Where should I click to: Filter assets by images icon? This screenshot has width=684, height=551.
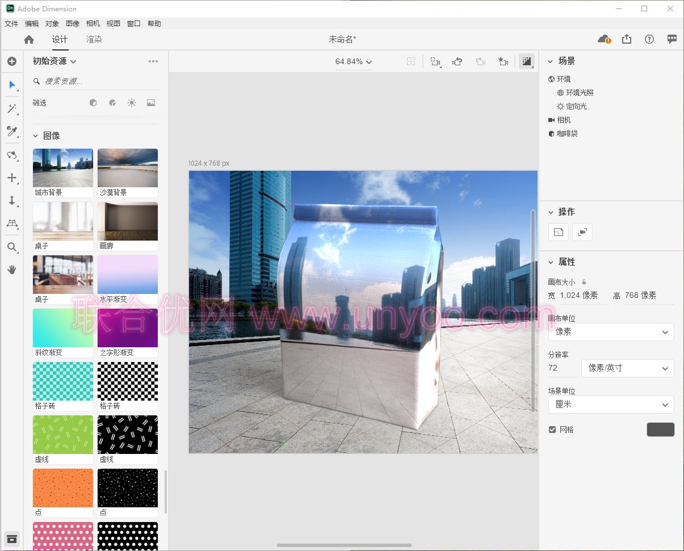(x=151, y=103)
